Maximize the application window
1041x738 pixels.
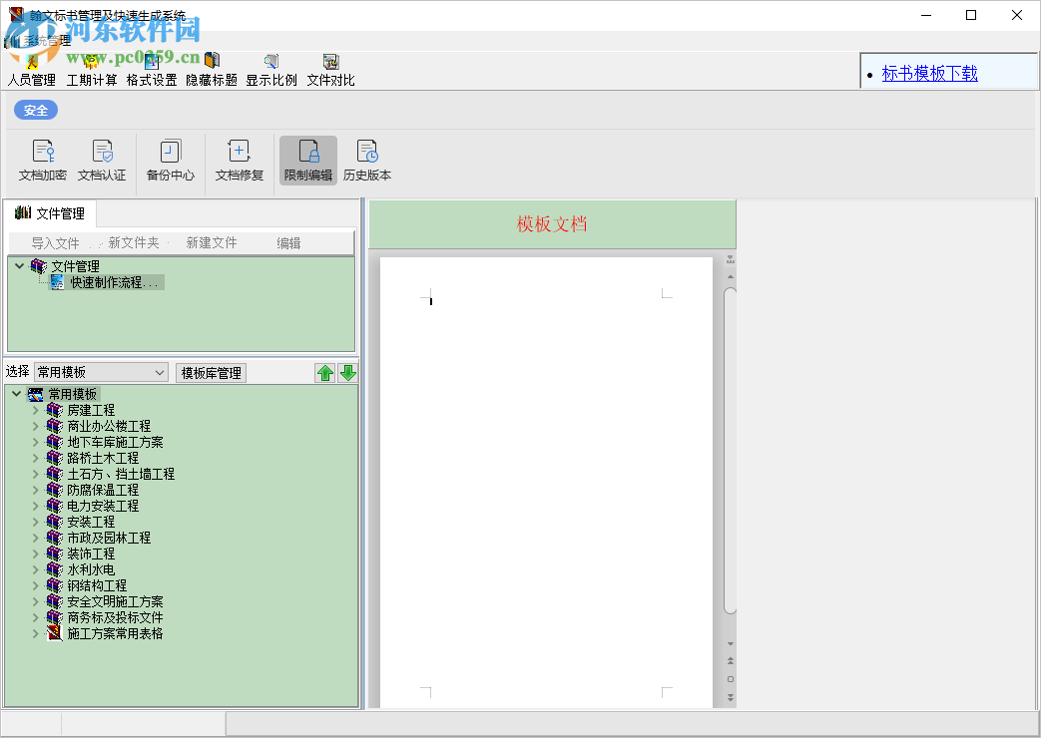pos(970,15)
